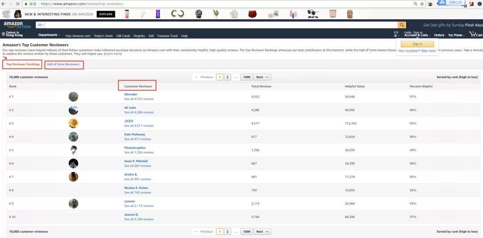Go to Your Amazon.com
The height and width of the screenshot is (238, 483).
click(x=78, y=36)
